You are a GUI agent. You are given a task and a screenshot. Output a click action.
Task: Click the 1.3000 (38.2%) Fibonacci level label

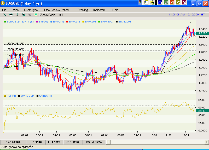(x=15, y=44)
